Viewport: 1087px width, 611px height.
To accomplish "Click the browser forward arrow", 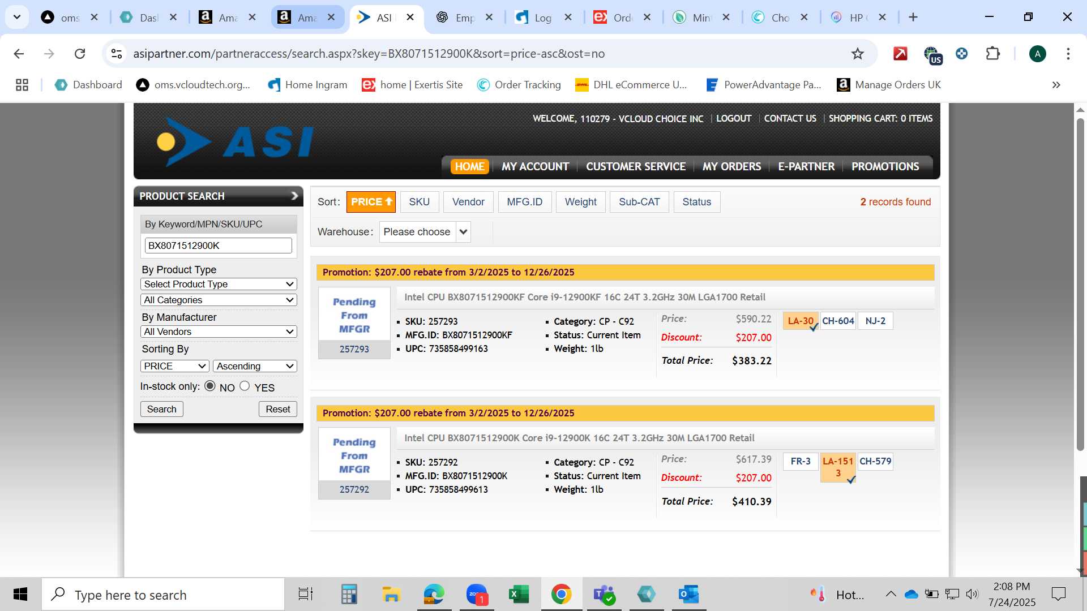I will pos(49,54).
